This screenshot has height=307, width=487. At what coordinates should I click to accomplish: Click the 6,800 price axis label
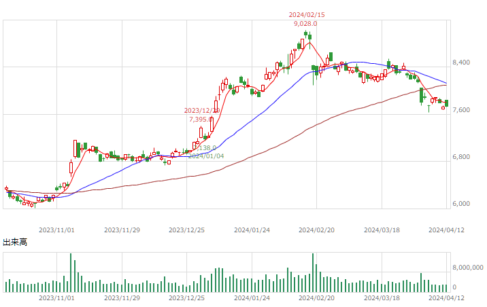(x=461, y=157)
